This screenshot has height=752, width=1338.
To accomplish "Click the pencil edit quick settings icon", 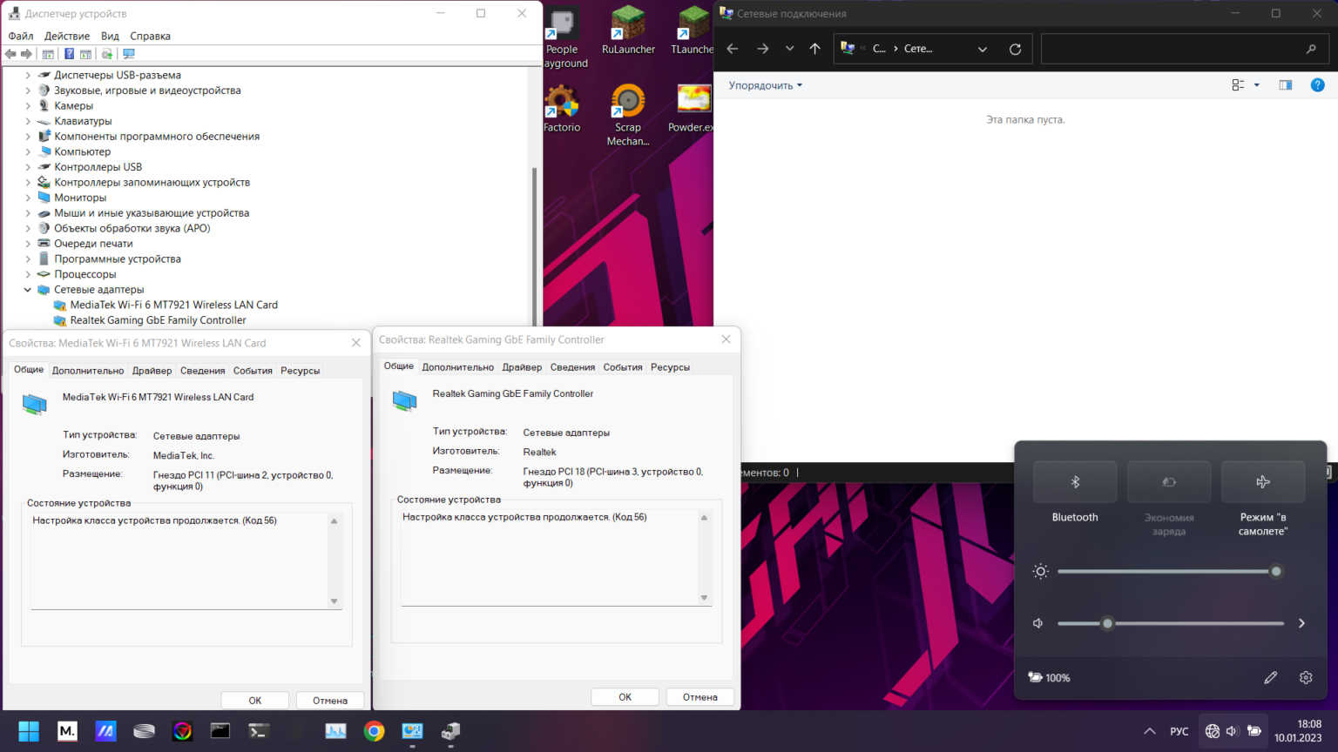I will point(1271,677).
